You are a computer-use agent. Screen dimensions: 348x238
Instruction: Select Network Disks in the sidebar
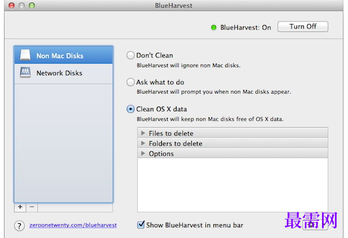coord(63,73)
